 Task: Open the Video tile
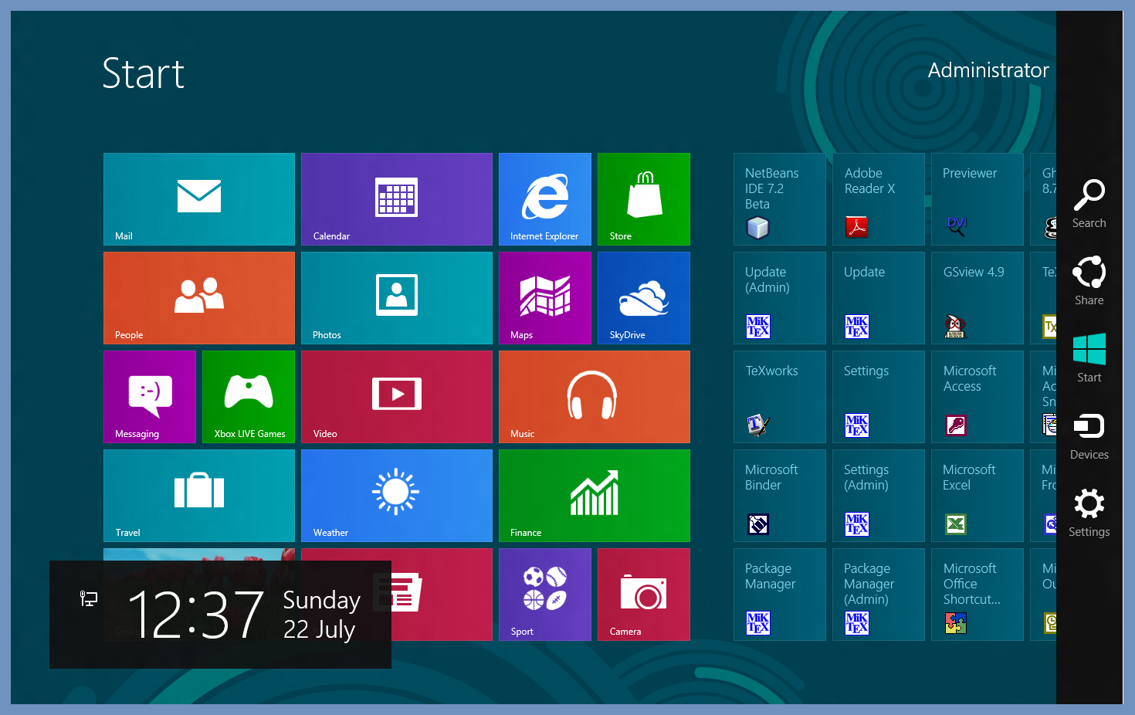point(397,397)
